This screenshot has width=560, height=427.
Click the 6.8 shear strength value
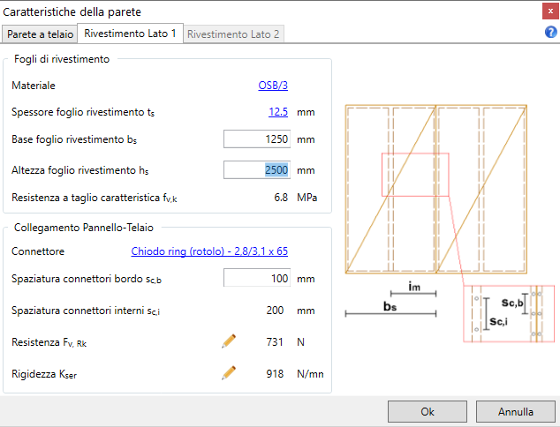point(281,198)
